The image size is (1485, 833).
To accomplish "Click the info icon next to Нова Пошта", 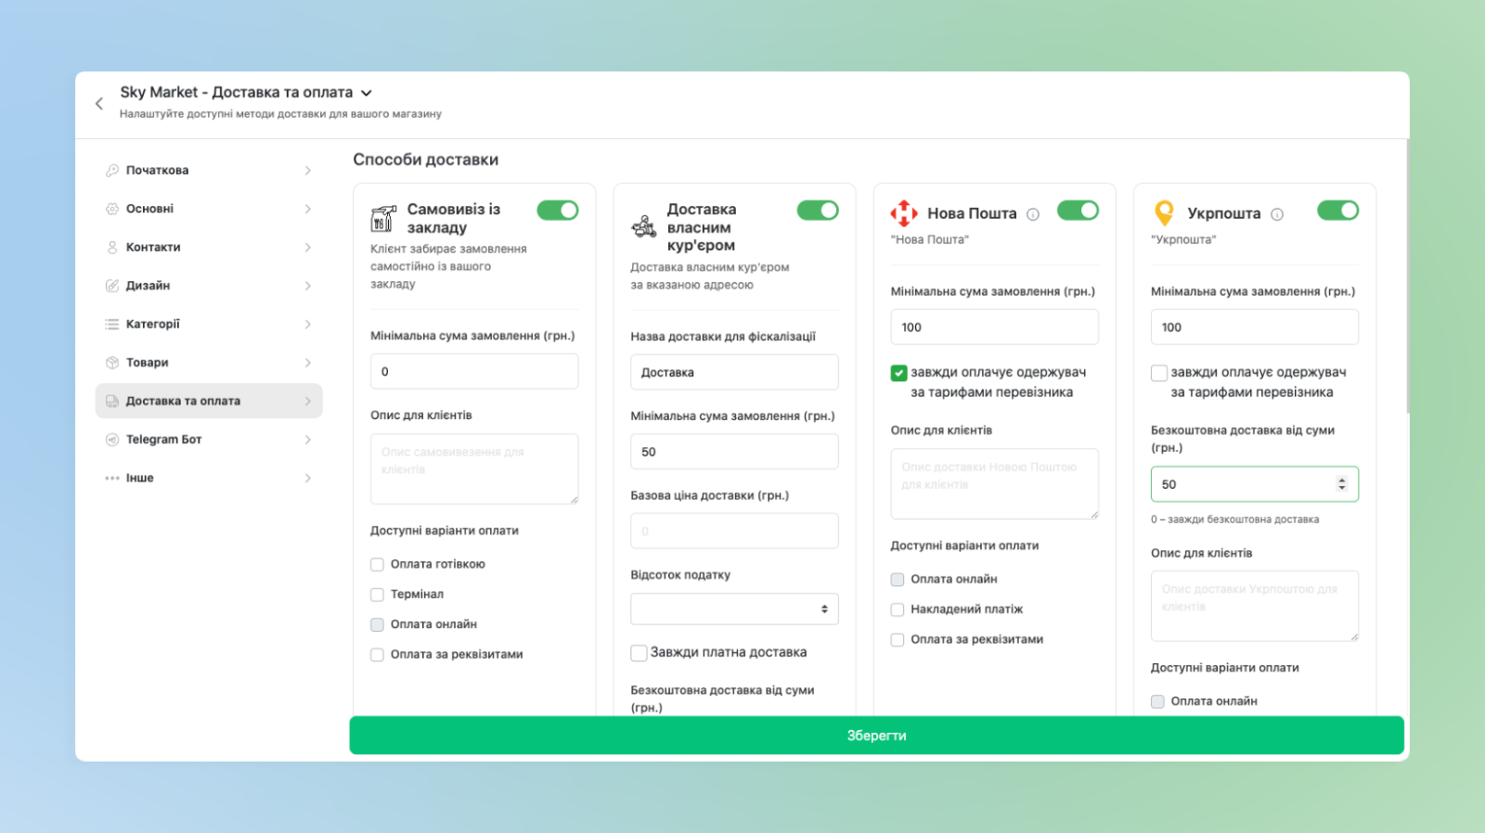I will pos(1033,214).
